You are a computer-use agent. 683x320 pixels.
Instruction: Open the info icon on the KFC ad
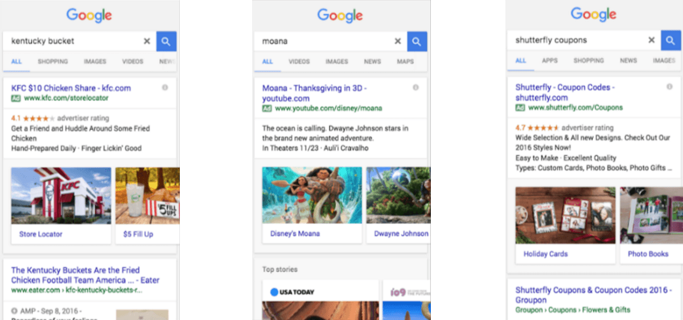coord(164,88)
